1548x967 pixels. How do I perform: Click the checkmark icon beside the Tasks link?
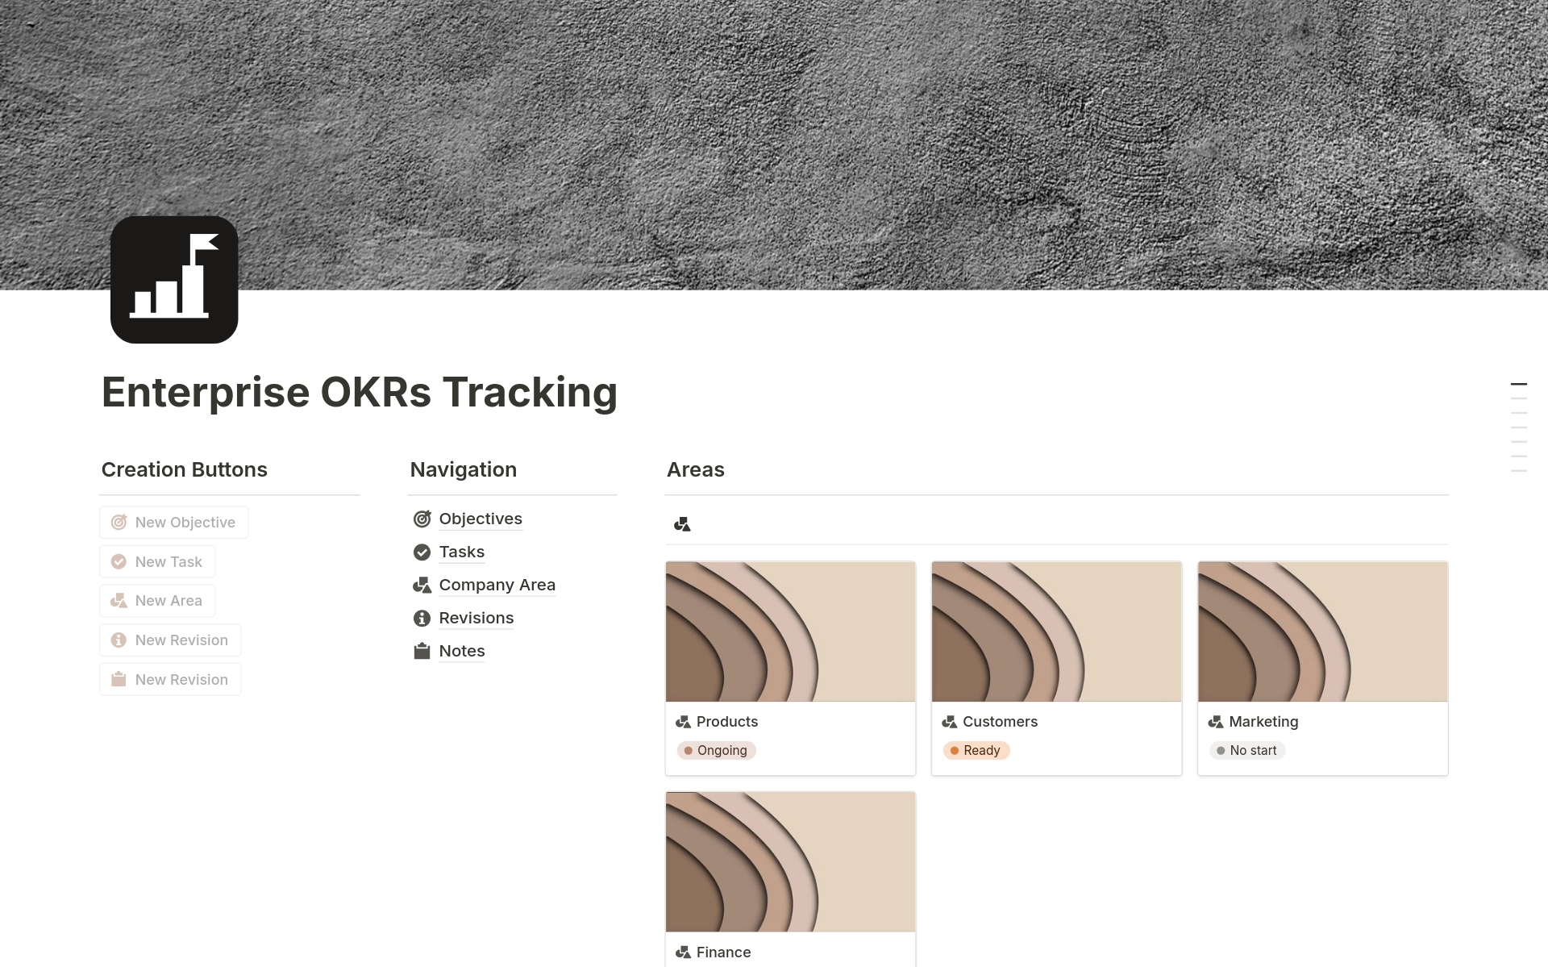click(422, 552)
